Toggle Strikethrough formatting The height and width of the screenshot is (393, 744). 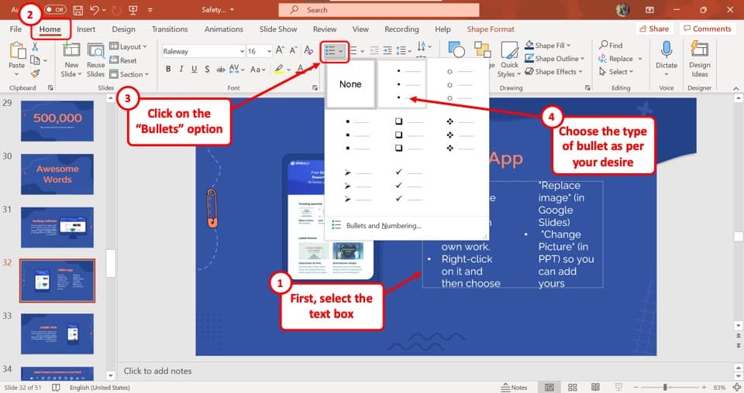221,69
